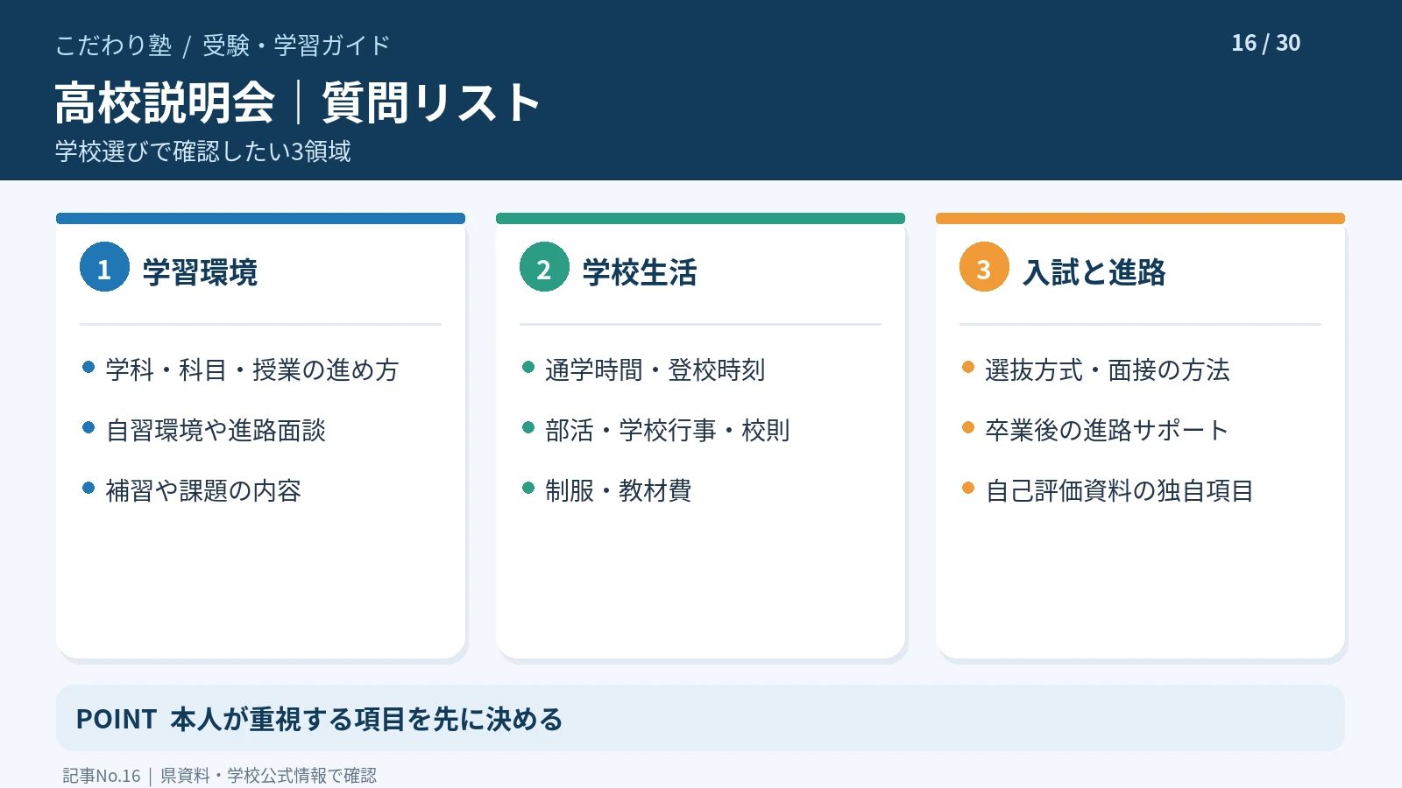Select the heading 入試と進路
Screen dimensions: 1402x788
[1094, 272]
